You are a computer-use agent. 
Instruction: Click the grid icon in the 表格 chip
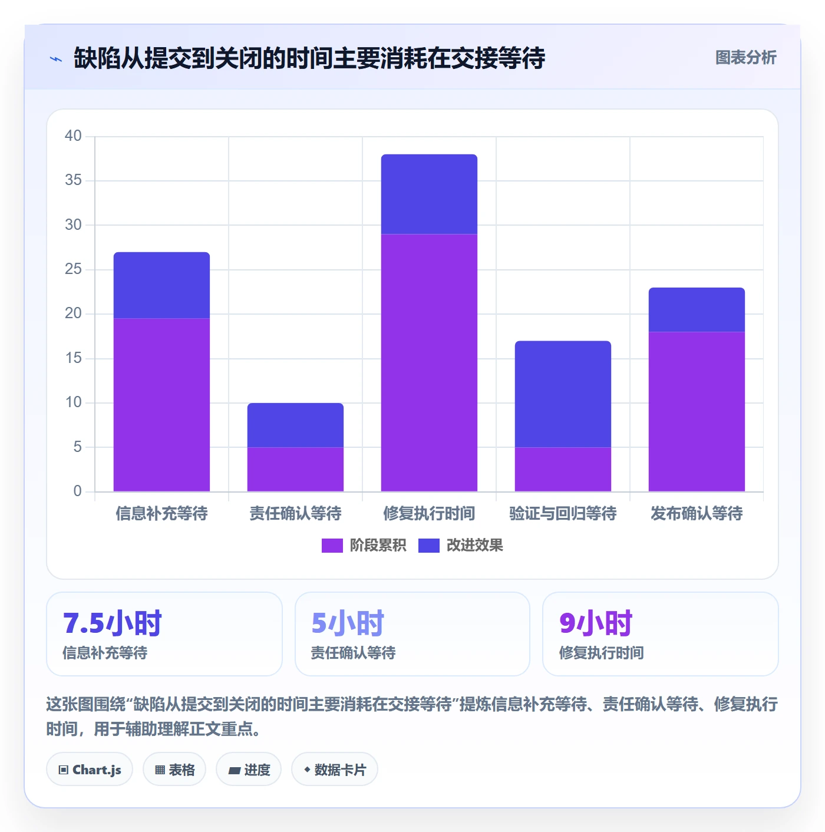(160, 770)
